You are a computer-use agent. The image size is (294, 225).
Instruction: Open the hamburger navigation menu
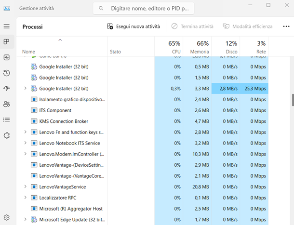[x=7, y=26]
